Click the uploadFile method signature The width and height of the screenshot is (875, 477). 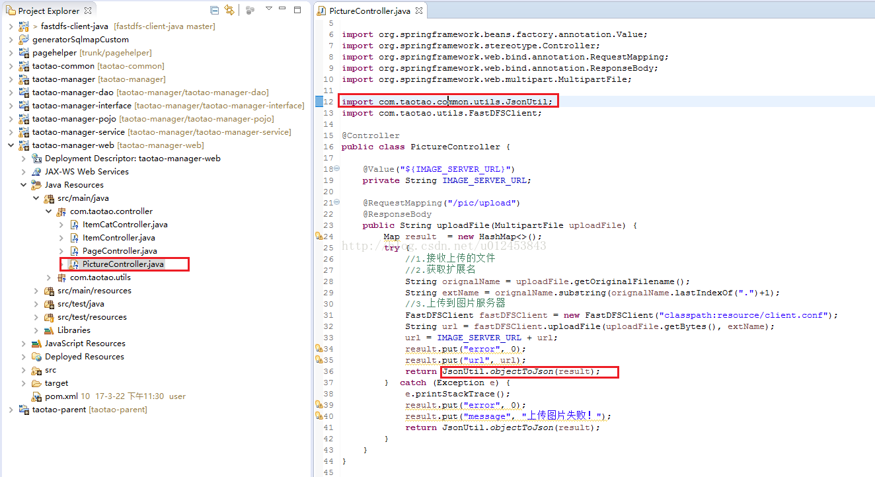(500, 225)
